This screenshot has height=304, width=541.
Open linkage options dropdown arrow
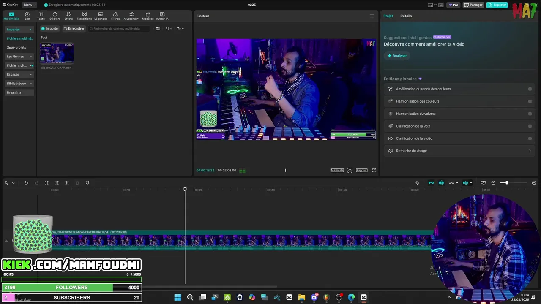[x=457, y=183]
